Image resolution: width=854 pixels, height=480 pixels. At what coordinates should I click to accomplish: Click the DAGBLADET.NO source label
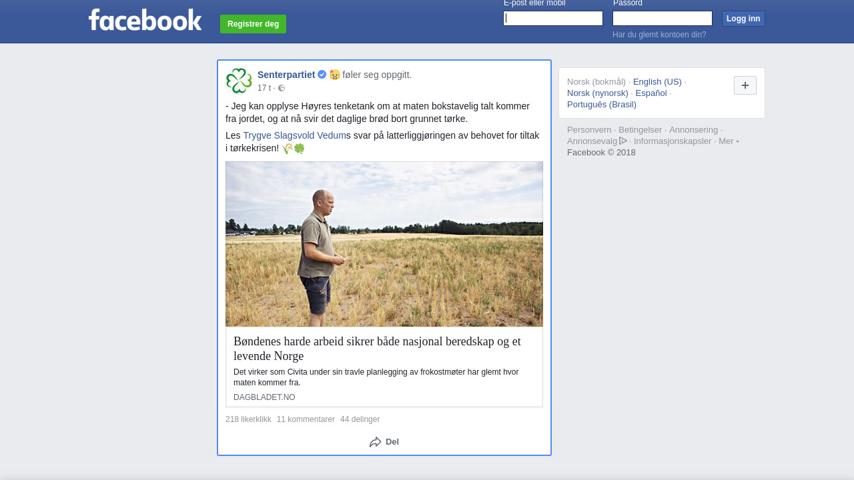(264, 397)
